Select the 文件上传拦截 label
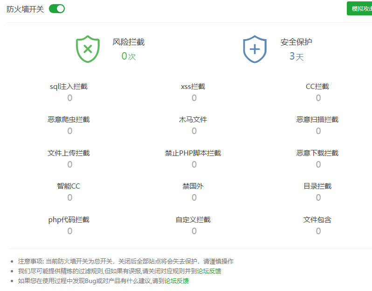Viewport: 372px width, 291px height. pos(69,153)
